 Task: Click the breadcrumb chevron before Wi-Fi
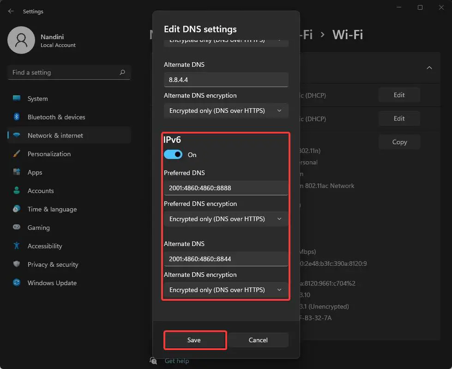(323, 35)
